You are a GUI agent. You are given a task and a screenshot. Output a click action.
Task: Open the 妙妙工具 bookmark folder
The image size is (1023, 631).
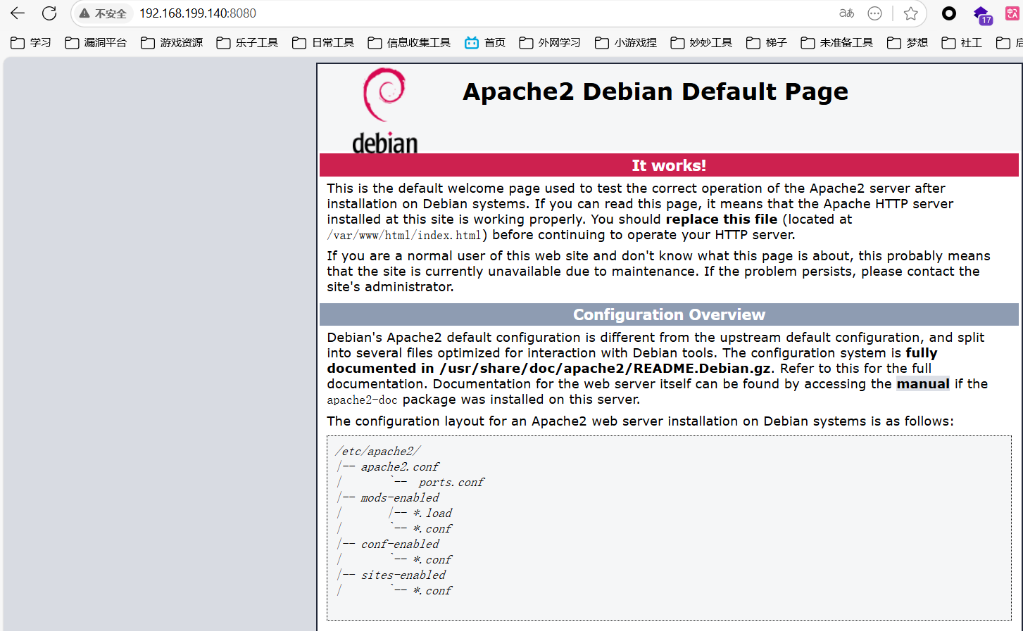[x=701, y=43]
